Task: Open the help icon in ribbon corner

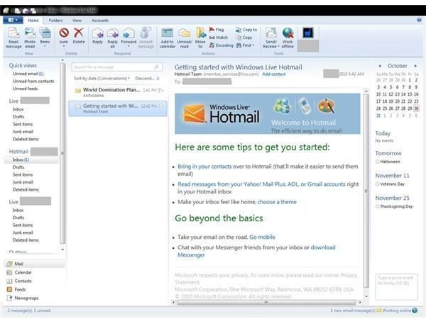Action: pyautogui.click(x=419, y=20)
